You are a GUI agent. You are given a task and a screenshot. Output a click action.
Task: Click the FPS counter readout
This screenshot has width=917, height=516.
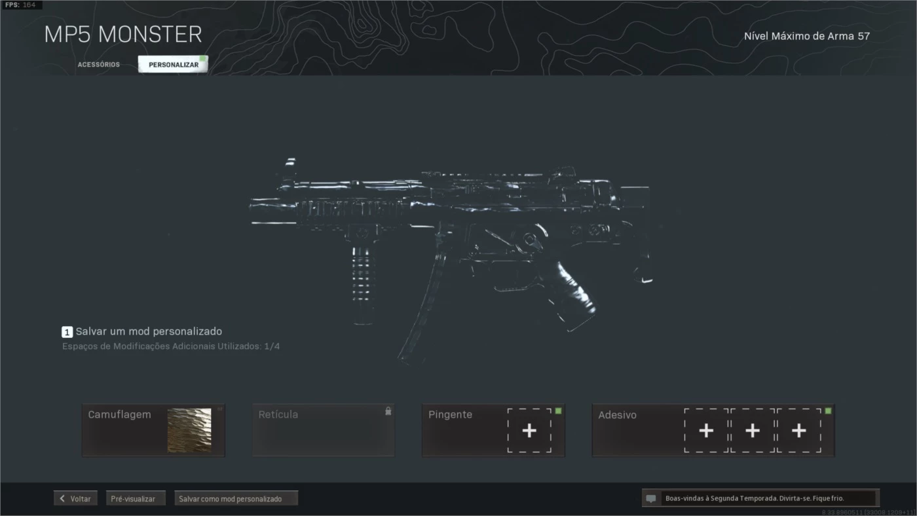20,5
